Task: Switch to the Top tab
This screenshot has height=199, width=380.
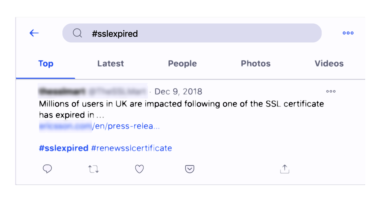Action: coord(46,64)
